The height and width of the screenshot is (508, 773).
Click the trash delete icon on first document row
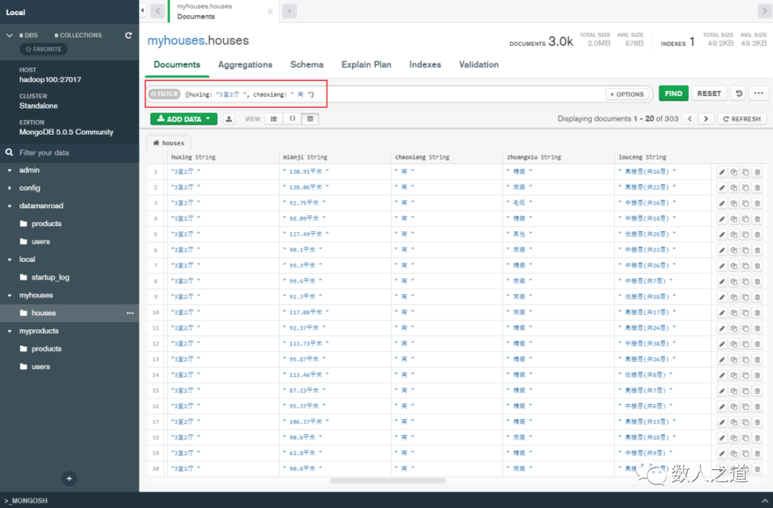click(x=757, y=172)
